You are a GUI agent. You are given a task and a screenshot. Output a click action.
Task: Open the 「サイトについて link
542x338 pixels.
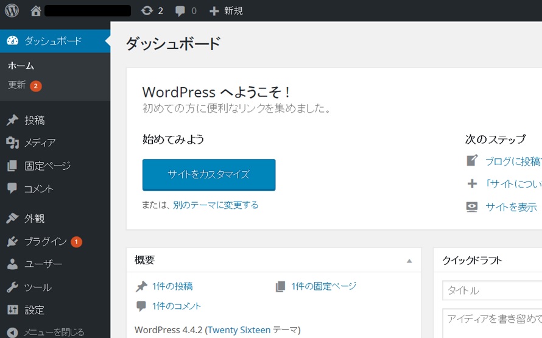point(513,183)
